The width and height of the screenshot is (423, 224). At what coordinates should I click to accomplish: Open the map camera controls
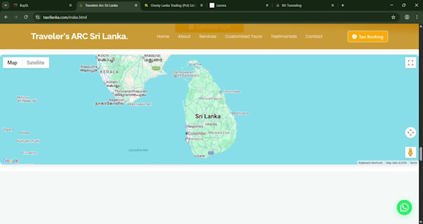pos(411,132)
